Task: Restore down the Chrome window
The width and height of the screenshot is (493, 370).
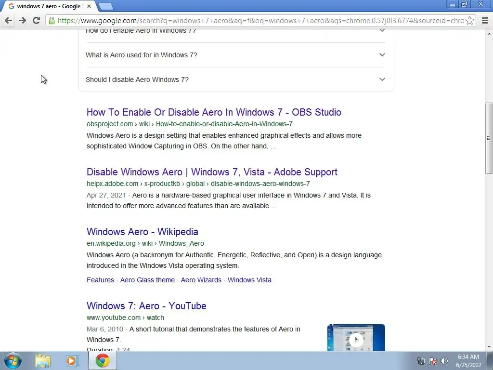Action: click(464, 4)
